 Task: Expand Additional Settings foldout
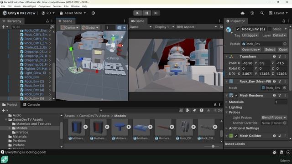pyautogui.click(x=227, y=128)
